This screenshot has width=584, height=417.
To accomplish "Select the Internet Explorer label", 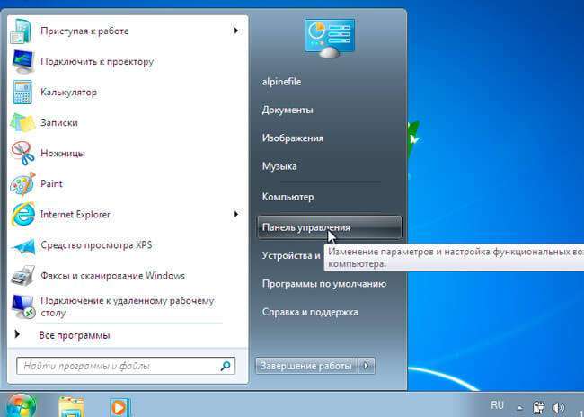I will [x=75, y=214].
